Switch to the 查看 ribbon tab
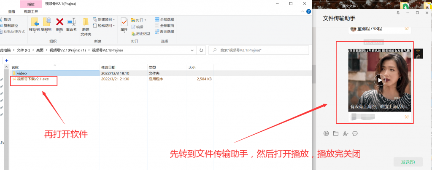 tap(12, 11)
